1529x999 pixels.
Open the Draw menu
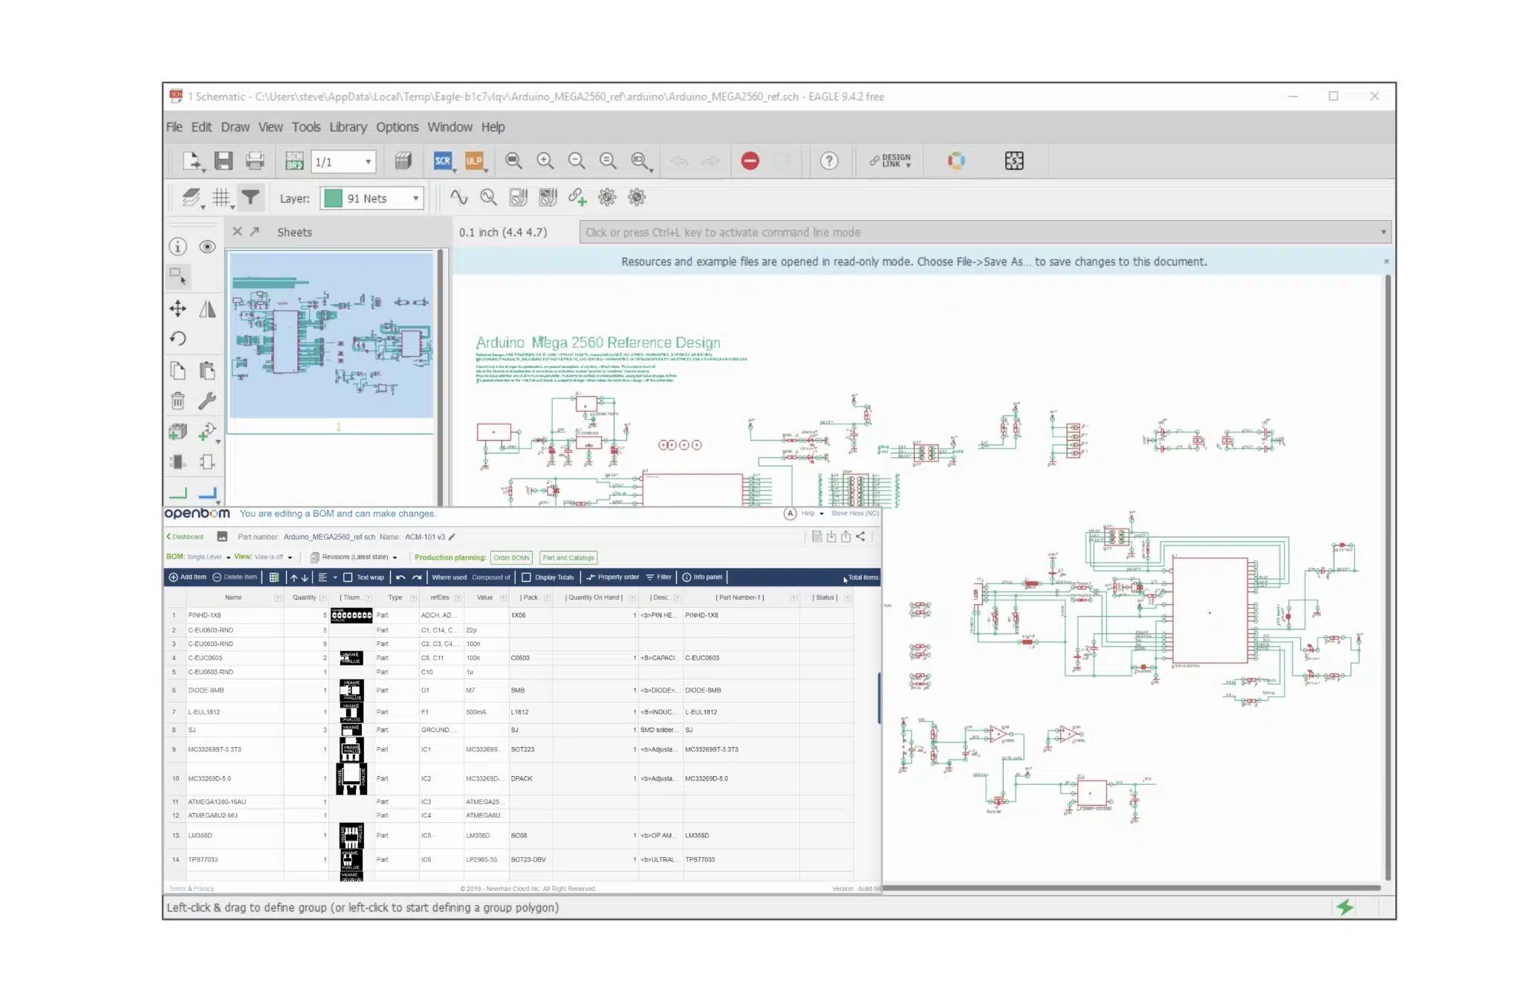[x=235, y=127]
